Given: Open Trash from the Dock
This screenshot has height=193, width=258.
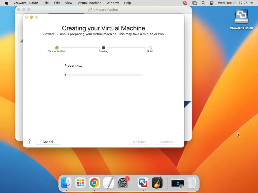Looking at the screenshot, I should pyautogui.click(x=192, y=183).
